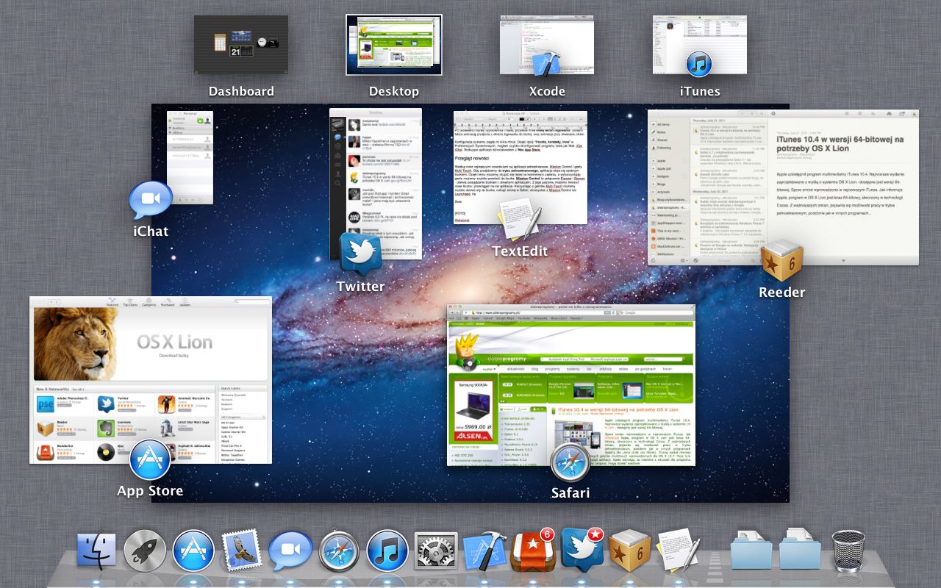The height and width of the screenshot is (588, 941).
Task: Click iChat bubble icon on iChat window
Action: tap(151, 201)
